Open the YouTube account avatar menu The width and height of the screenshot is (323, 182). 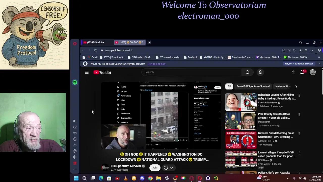(313, 72)
